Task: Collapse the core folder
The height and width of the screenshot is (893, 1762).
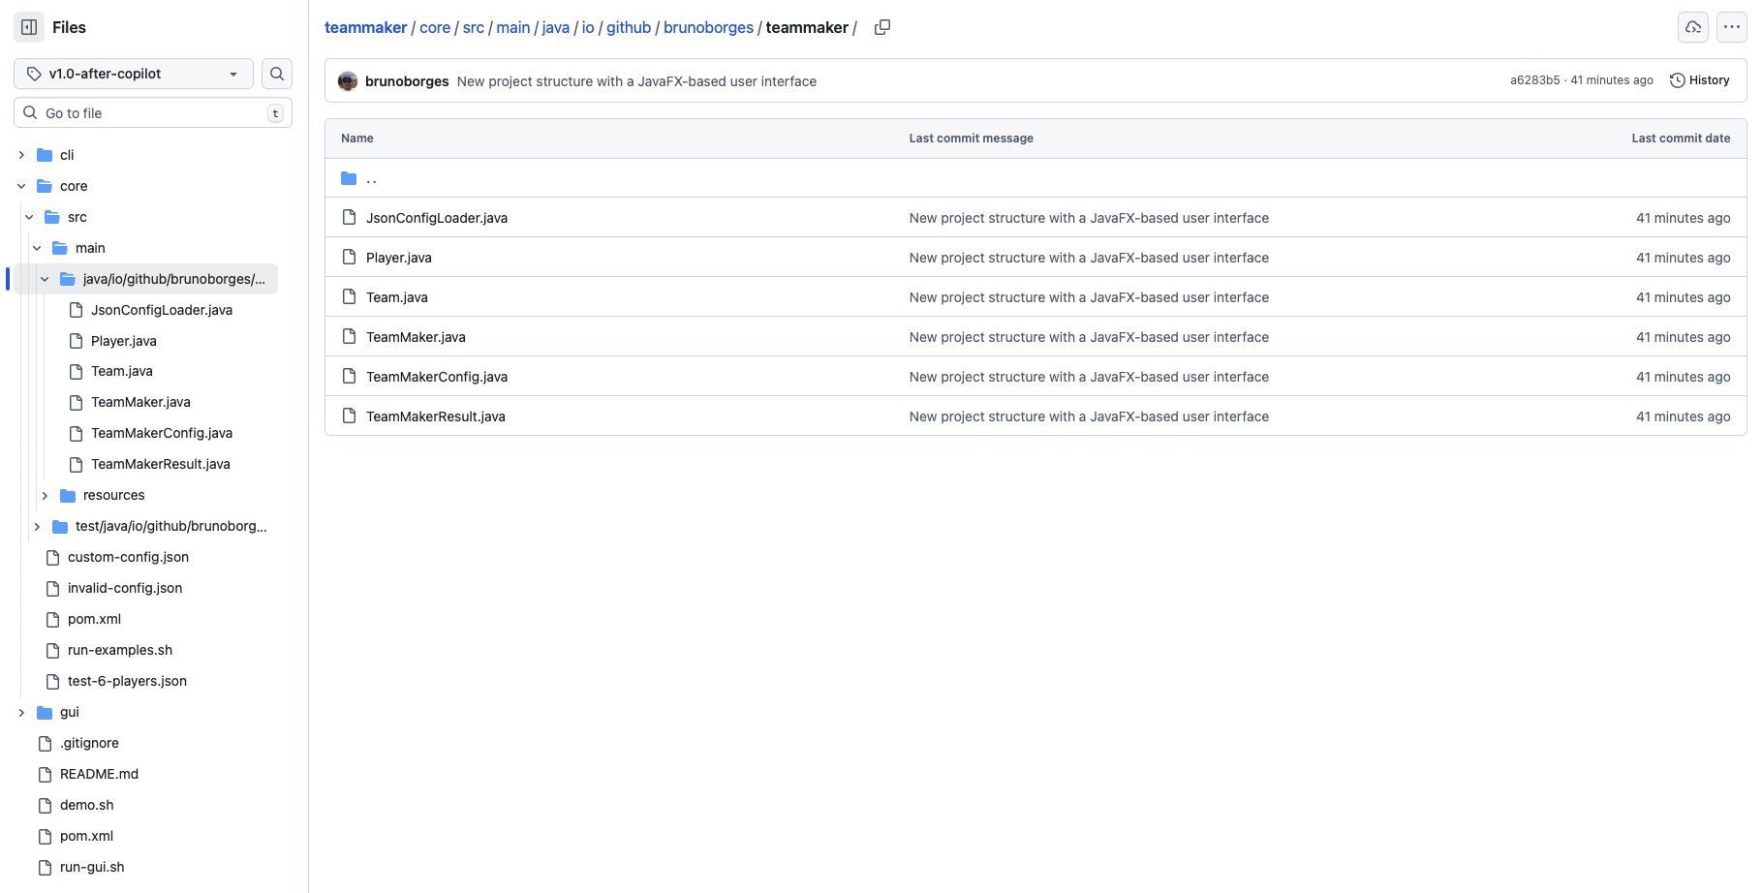Action: tap(21, 186)
